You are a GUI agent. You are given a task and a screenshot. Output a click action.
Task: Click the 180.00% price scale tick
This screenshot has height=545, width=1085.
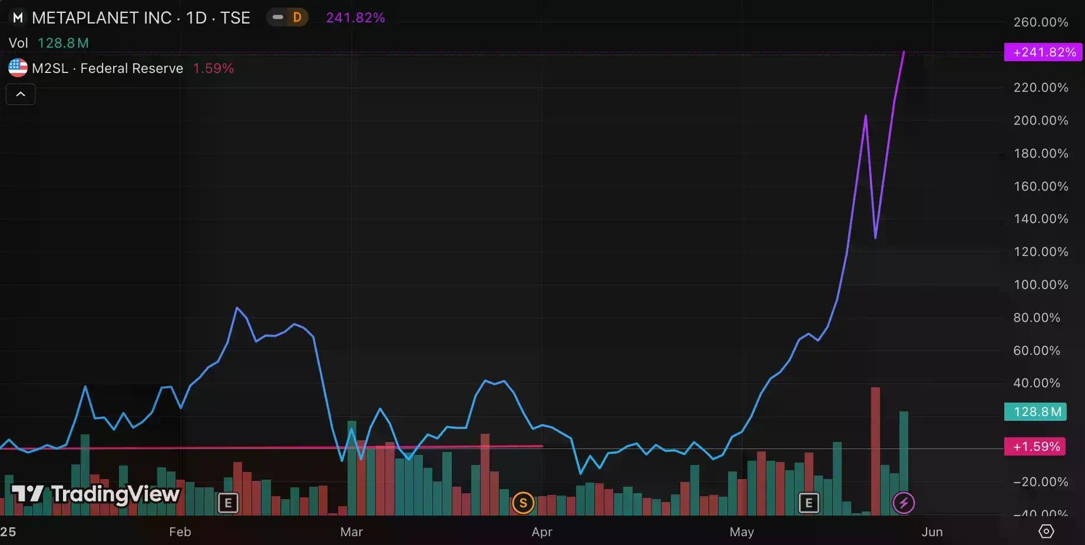[x=1041, y=154]
